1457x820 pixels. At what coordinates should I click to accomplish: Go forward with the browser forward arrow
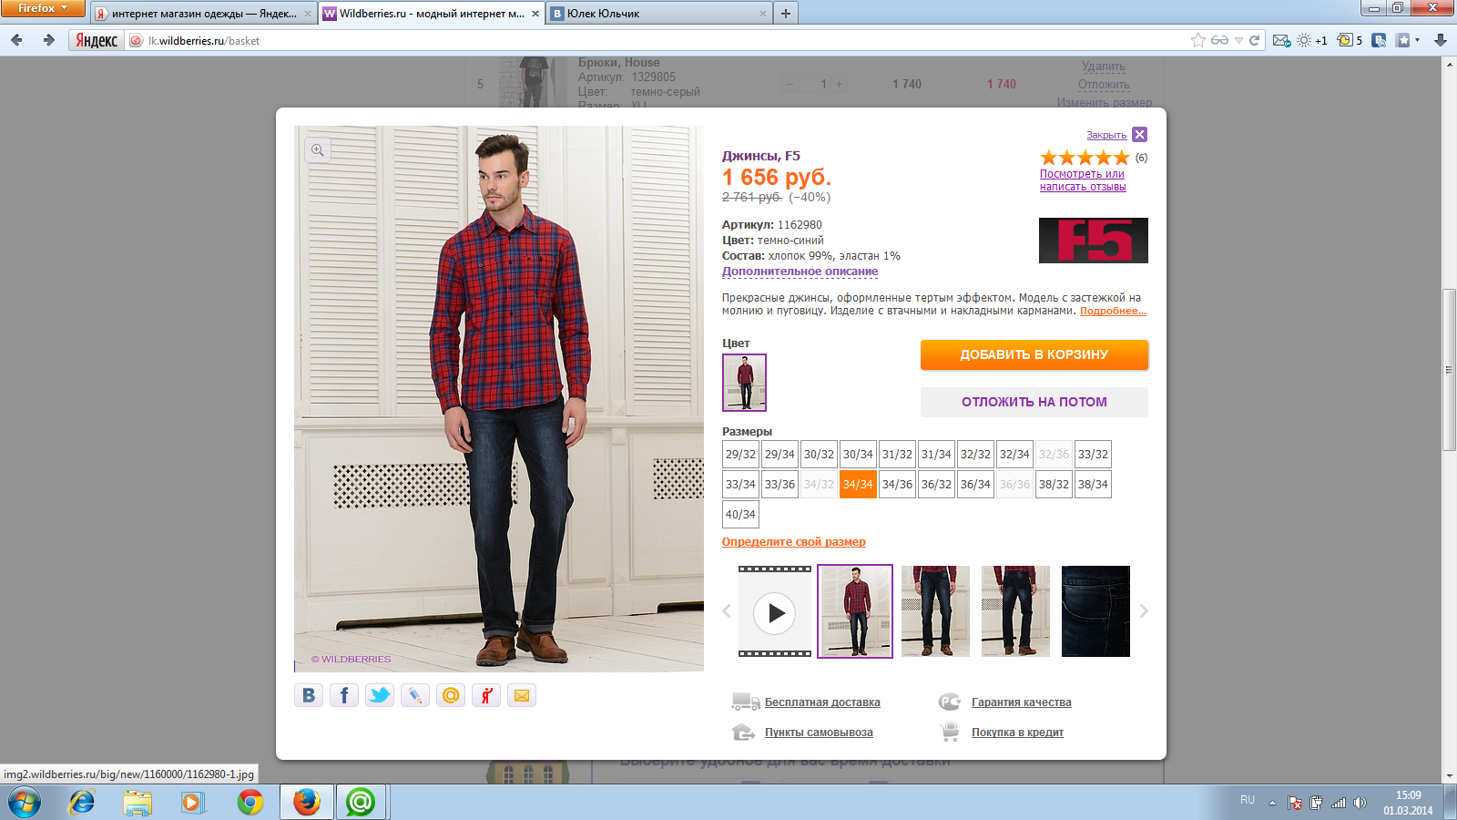48,40
